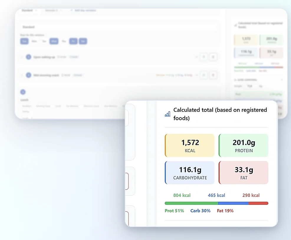The height and width of the screenshot is (240, 291).
Task: Click the sharp 465 kcal carb value
Action: tap(216, 195)
